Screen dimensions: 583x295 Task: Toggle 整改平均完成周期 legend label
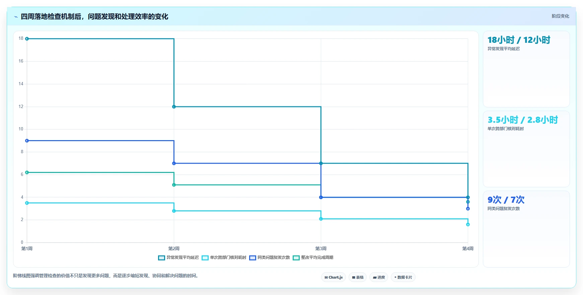coord(317,258)
